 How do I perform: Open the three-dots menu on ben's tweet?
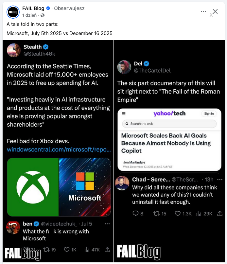click(107, 224)
